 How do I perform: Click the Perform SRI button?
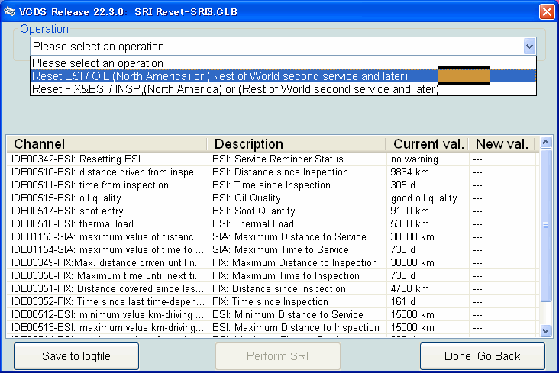click(x=278, y=356)
